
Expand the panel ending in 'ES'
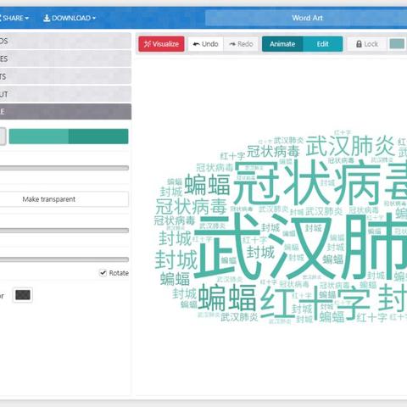(x=65, y=59)
